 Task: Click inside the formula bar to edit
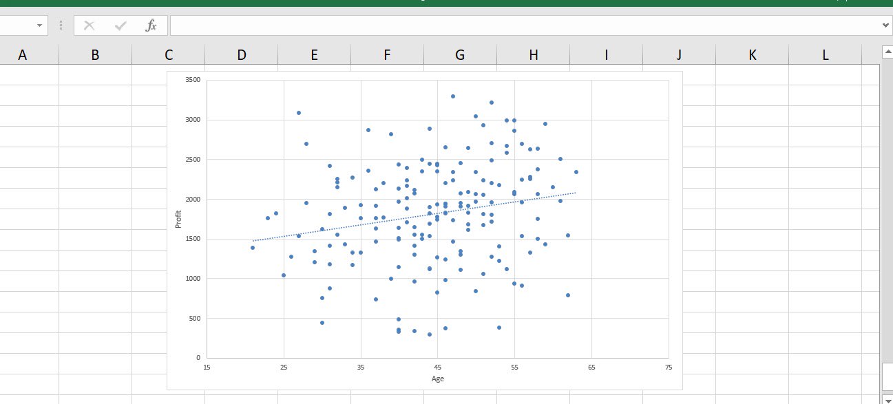click(x=413, y=25)
